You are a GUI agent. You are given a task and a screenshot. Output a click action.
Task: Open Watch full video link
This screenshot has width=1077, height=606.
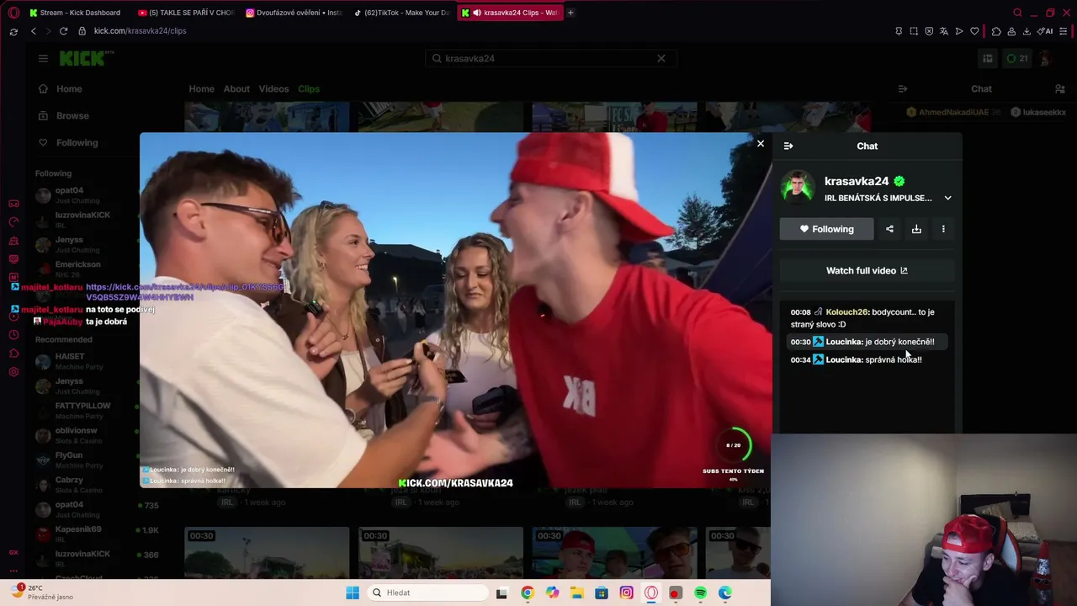tap(867, 270)
